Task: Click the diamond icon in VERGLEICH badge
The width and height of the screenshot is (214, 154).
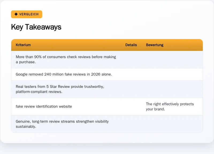Action: [x=16, y=14]
